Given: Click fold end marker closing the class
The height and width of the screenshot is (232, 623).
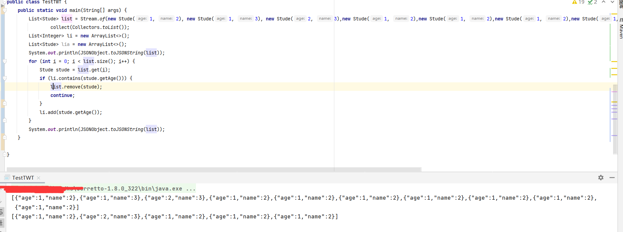Looking at the screenshot, I should 5,154.
